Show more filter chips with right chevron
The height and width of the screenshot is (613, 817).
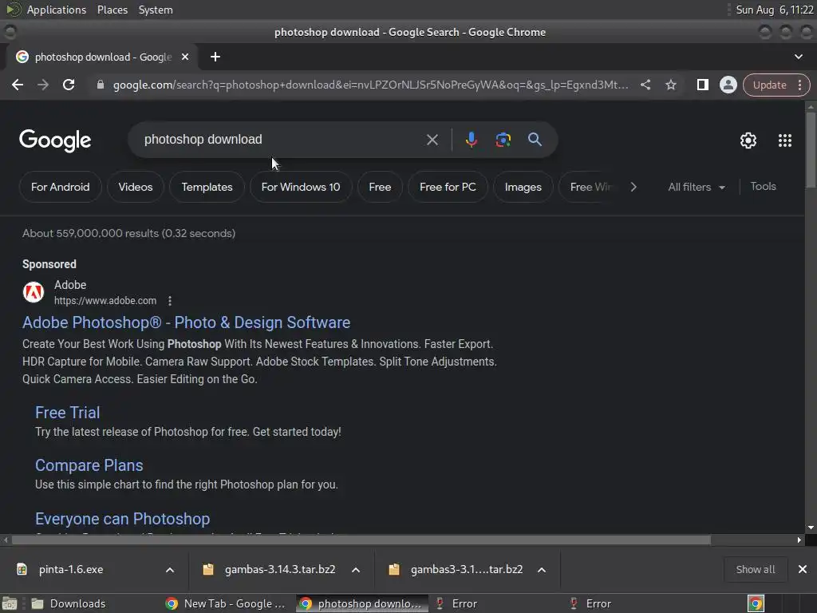click(x=633, y=187)
